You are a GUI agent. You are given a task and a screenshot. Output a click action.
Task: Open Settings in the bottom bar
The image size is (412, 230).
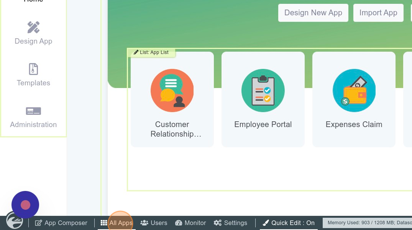pyautogui.click(x=230, y=223)
